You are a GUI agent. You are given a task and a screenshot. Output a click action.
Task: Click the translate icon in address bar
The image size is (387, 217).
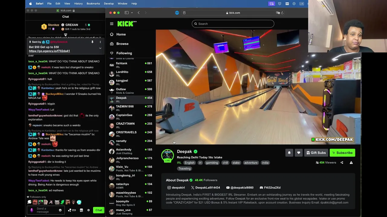click(278, 13)
